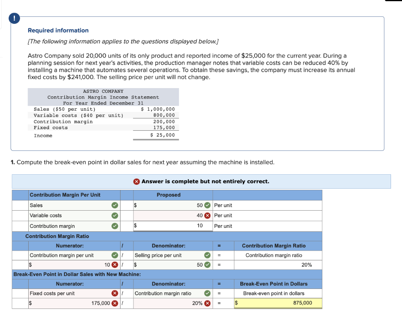Image resolution: width=402 pixels, height=332 pixels.
Task: Click red X beside Fixed costs per unit
Action: (x=115, y=293)
